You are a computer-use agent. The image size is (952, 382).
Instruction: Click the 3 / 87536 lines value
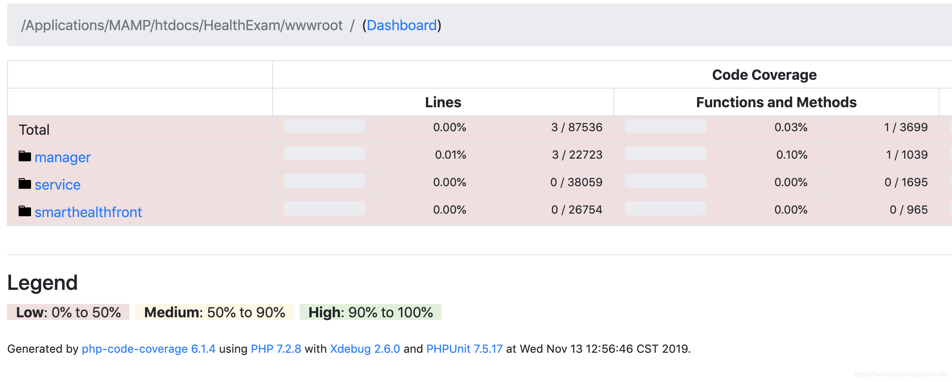577,127
